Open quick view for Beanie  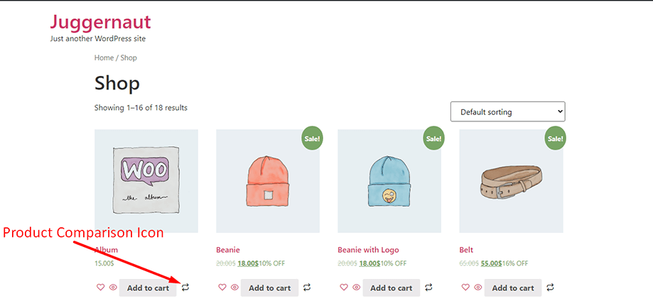pos(234,288)
